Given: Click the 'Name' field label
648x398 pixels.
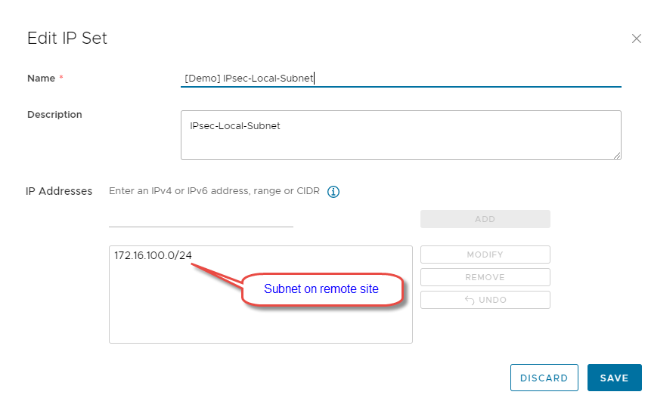Looking at the screenshot, I should pyautogui.click(x=41, y=79).
